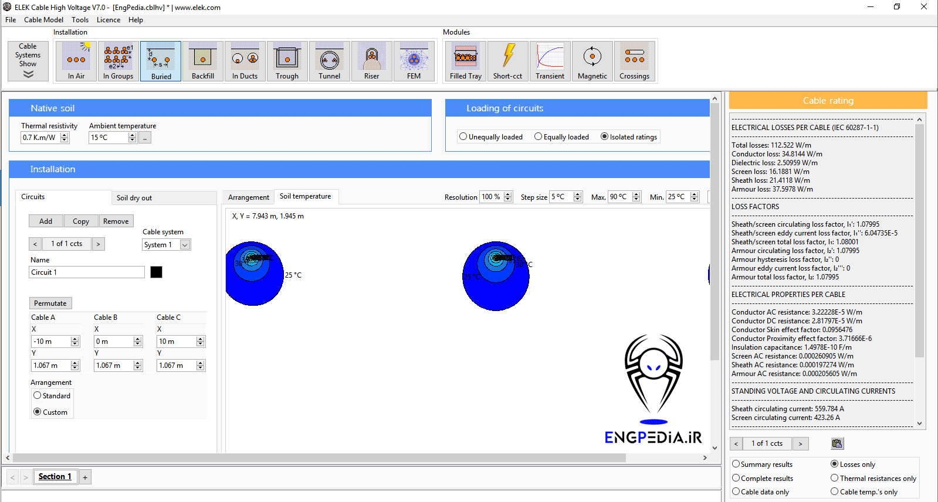Select the In Air installation icon

click(76, 61)
